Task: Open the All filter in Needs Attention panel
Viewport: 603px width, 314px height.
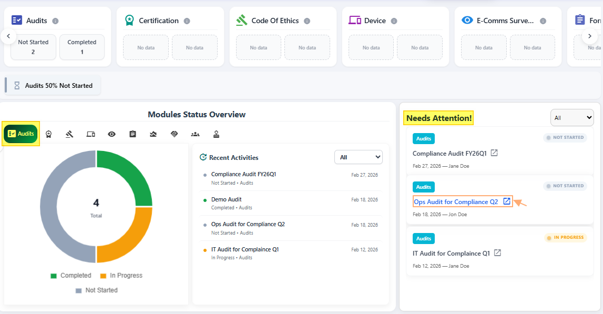Action: 572,117
